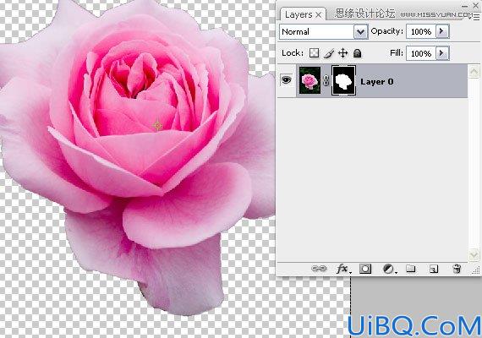Toggle Lock image pixels brush icon

(329, 53)
